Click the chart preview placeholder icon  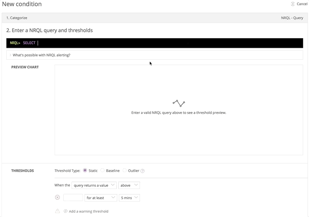(179, 103)
